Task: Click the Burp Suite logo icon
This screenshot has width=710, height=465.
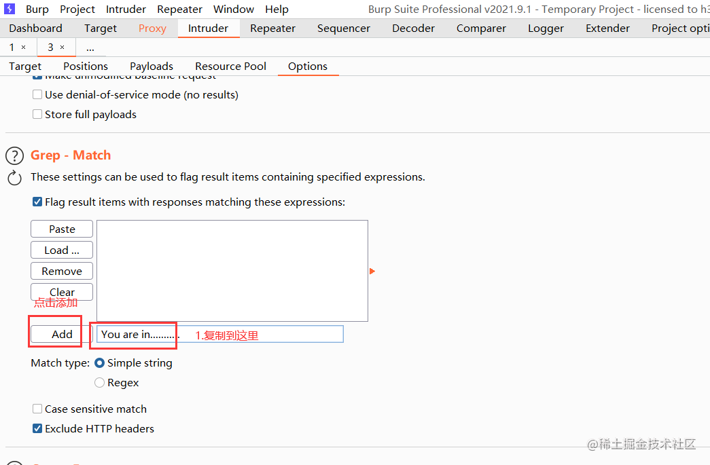Action: point(10,9)
